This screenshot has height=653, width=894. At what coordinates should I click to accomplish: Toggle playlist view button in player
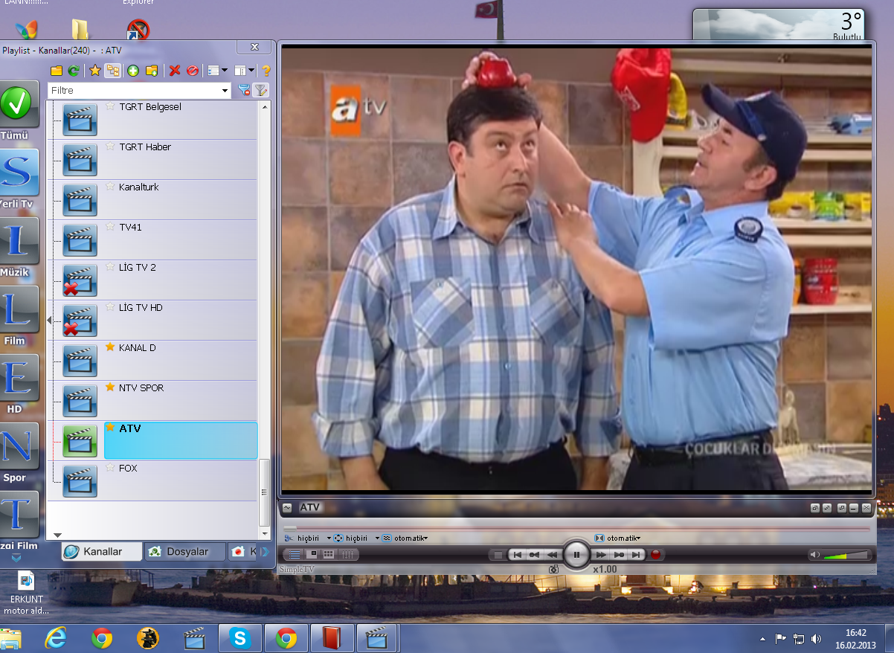(295, 555)
